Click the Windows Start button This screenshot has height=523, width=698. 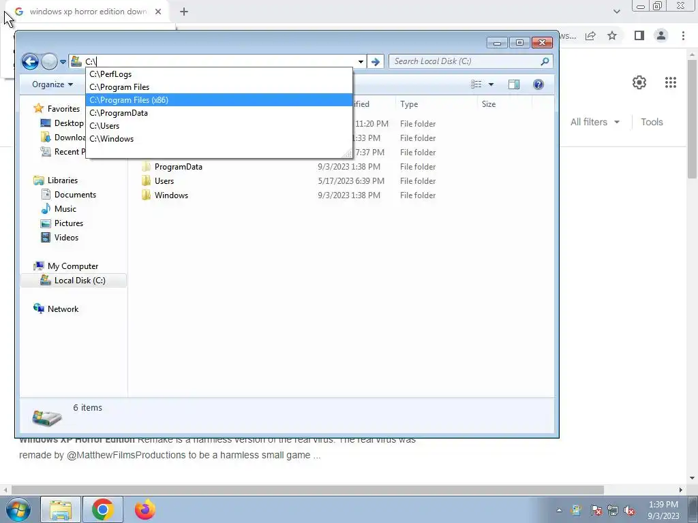tap(18, 509)
